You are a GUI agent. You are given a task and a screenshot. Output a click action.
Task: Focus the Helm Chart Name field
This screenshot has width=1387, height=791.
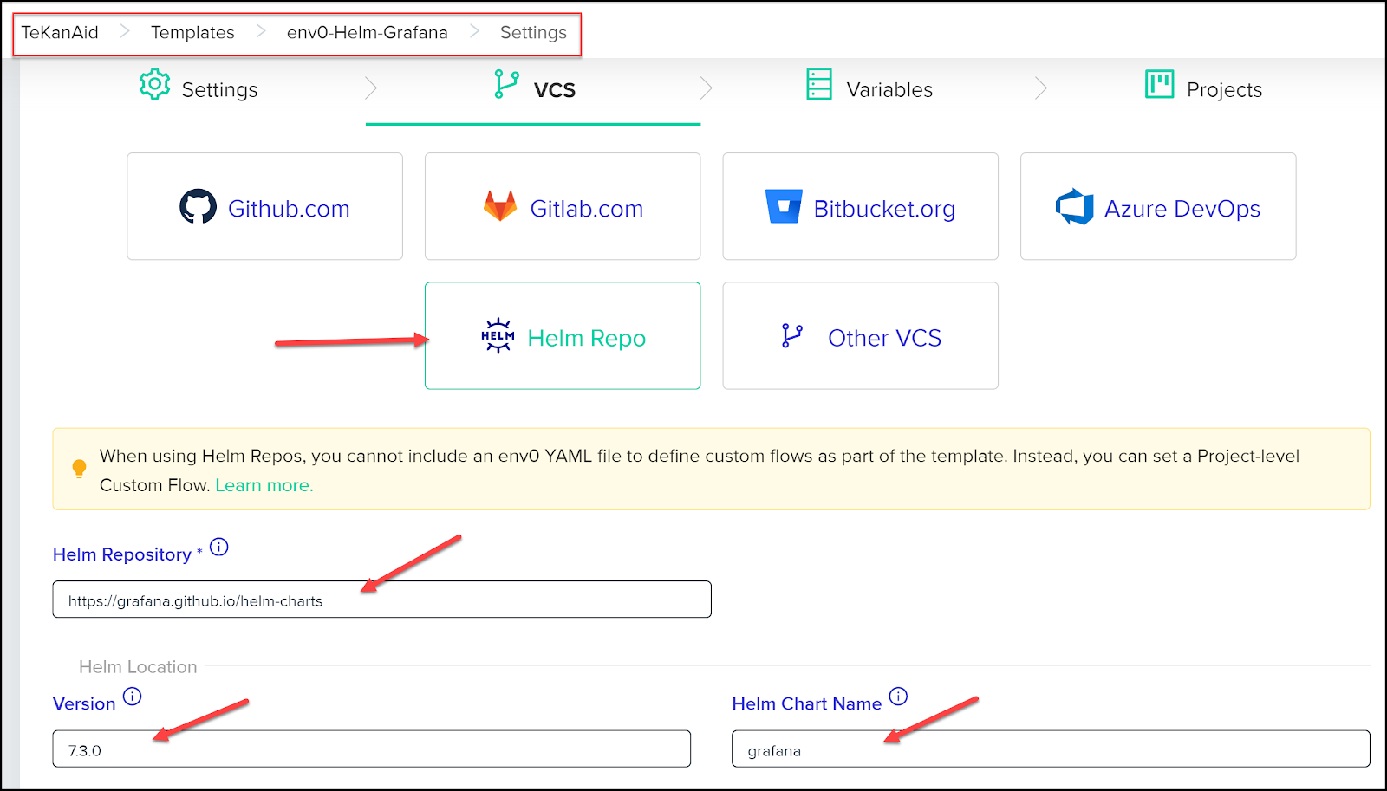tap(1051, 749)
